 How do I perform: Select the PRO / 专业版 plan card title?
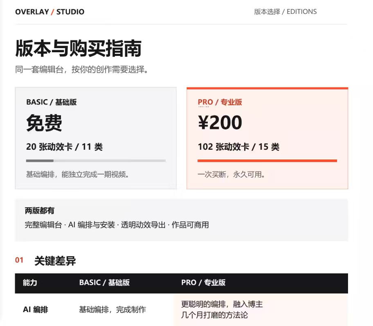coord(220,102)
